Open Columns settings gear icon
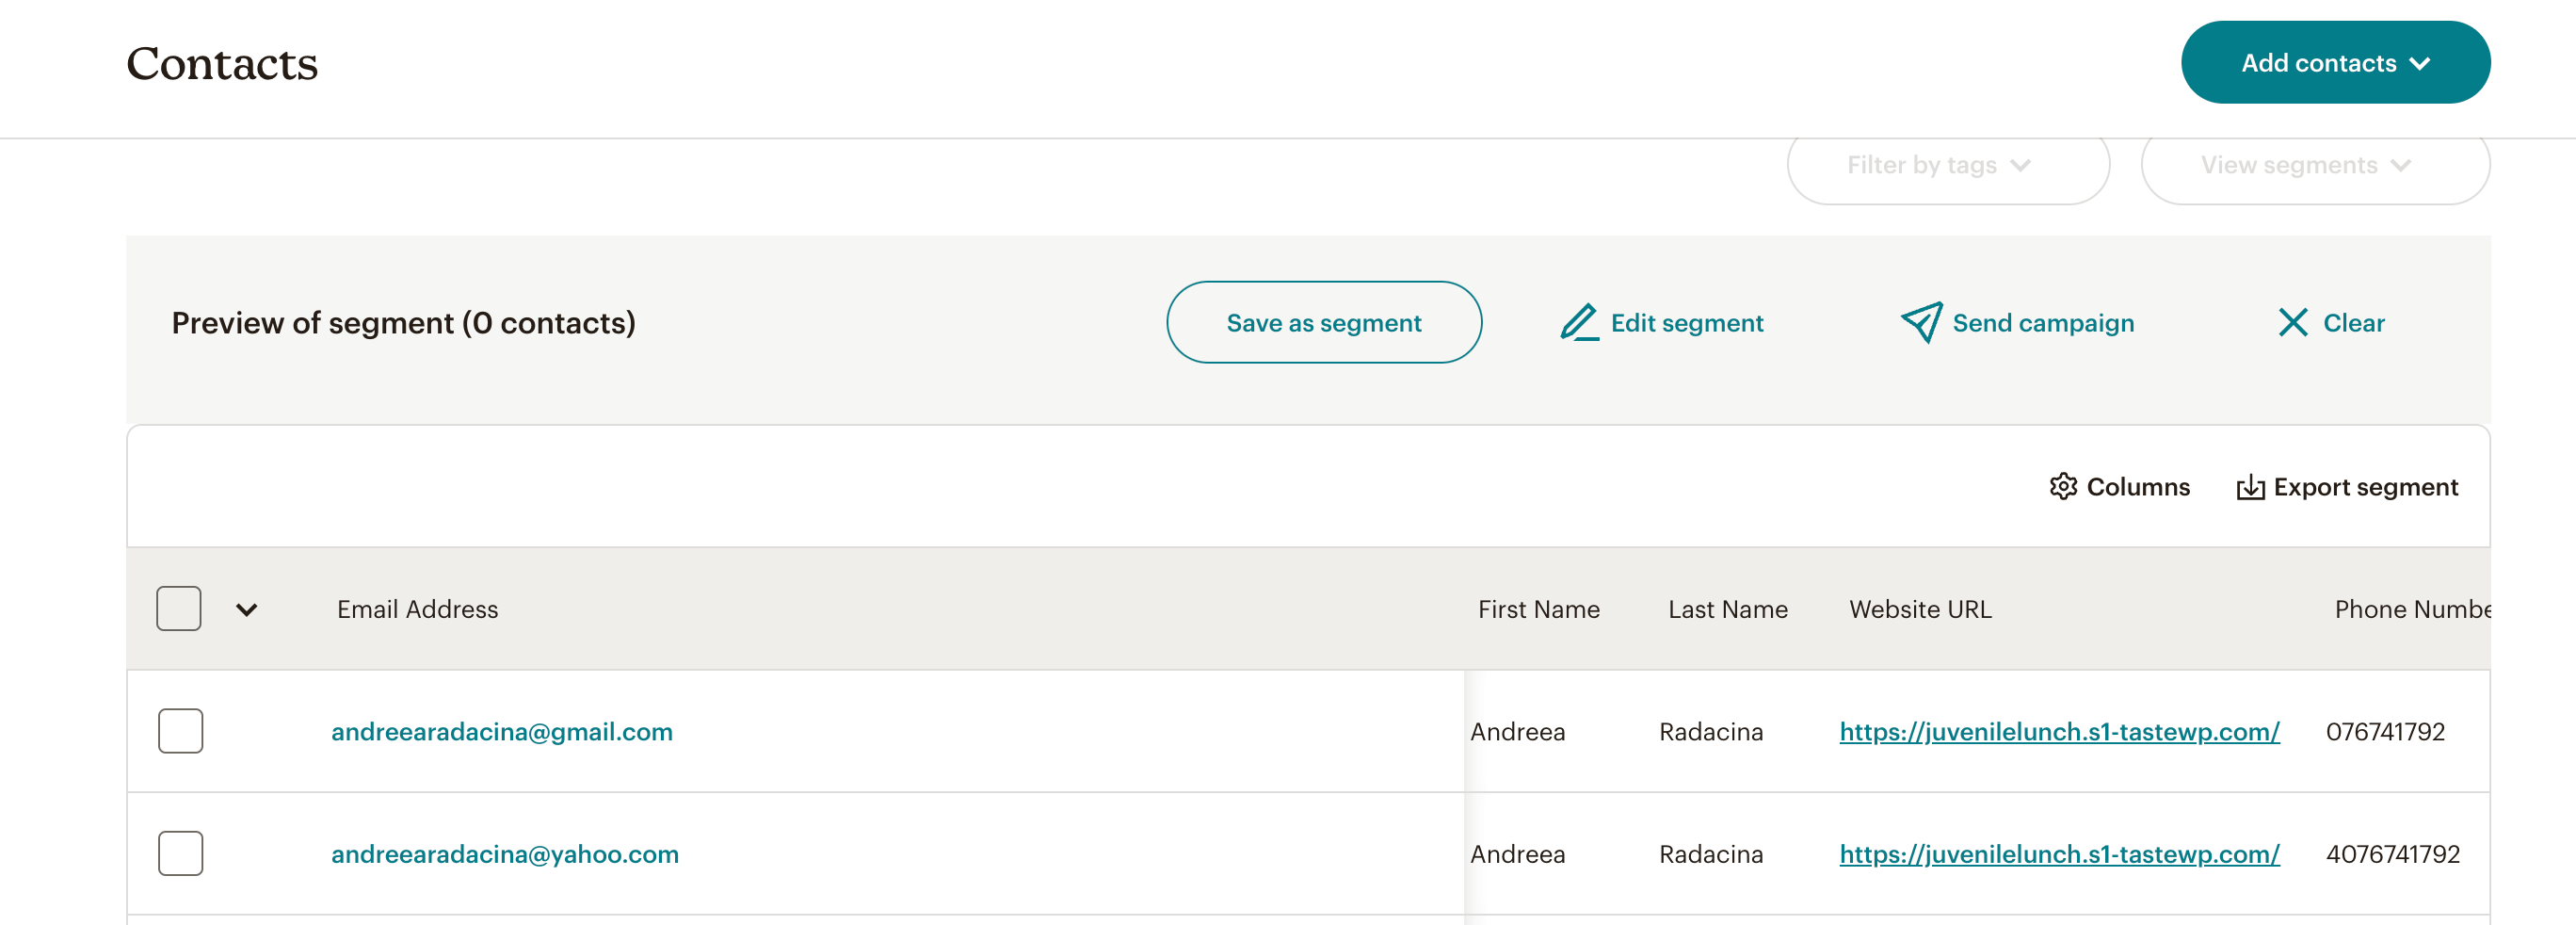Viewport: 2576px width, 925px height. pos(2063,487)
